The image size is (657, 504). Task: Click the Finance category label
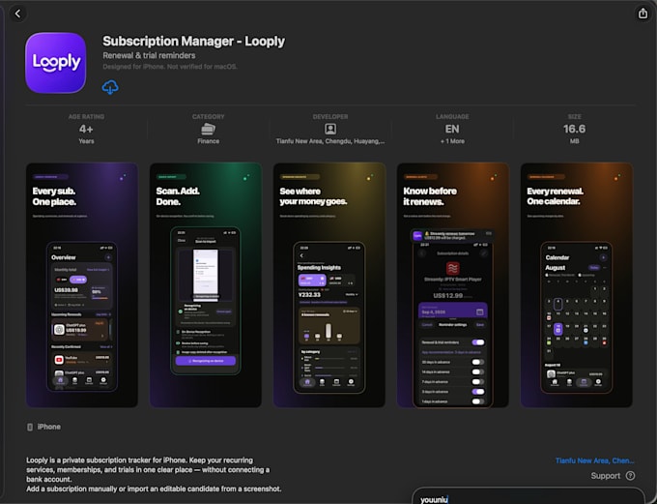(209, 141)
